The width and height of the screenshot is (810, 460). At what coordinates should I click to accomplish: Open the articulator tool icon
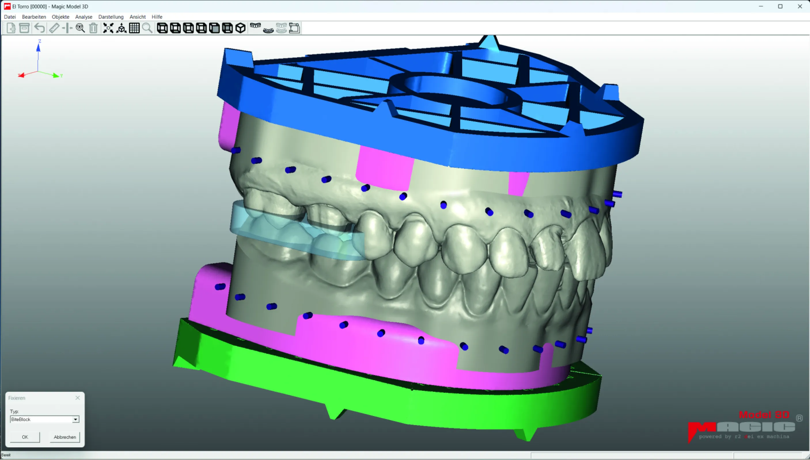tap(295, 28)
